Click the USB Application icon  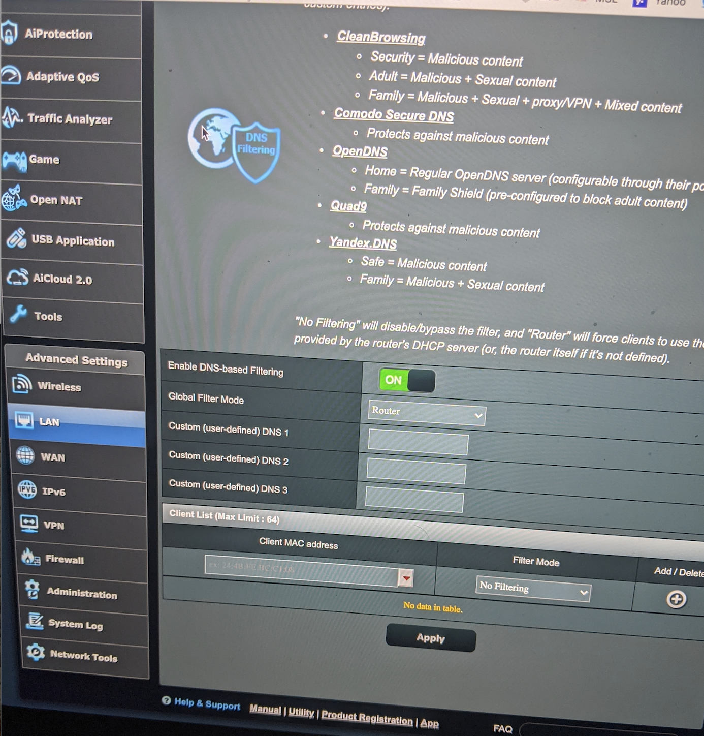pyautogui.click(x=17, y=238)
